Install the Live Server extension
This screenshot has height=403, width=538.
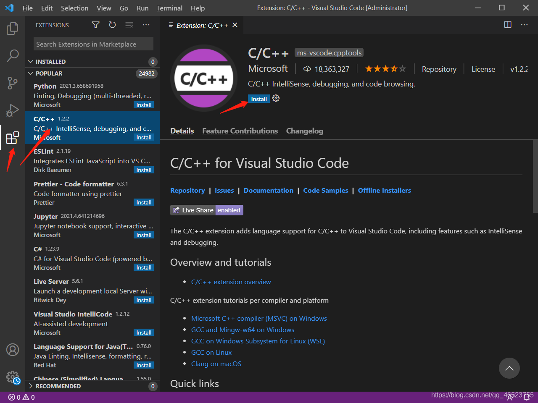(144, 300)
